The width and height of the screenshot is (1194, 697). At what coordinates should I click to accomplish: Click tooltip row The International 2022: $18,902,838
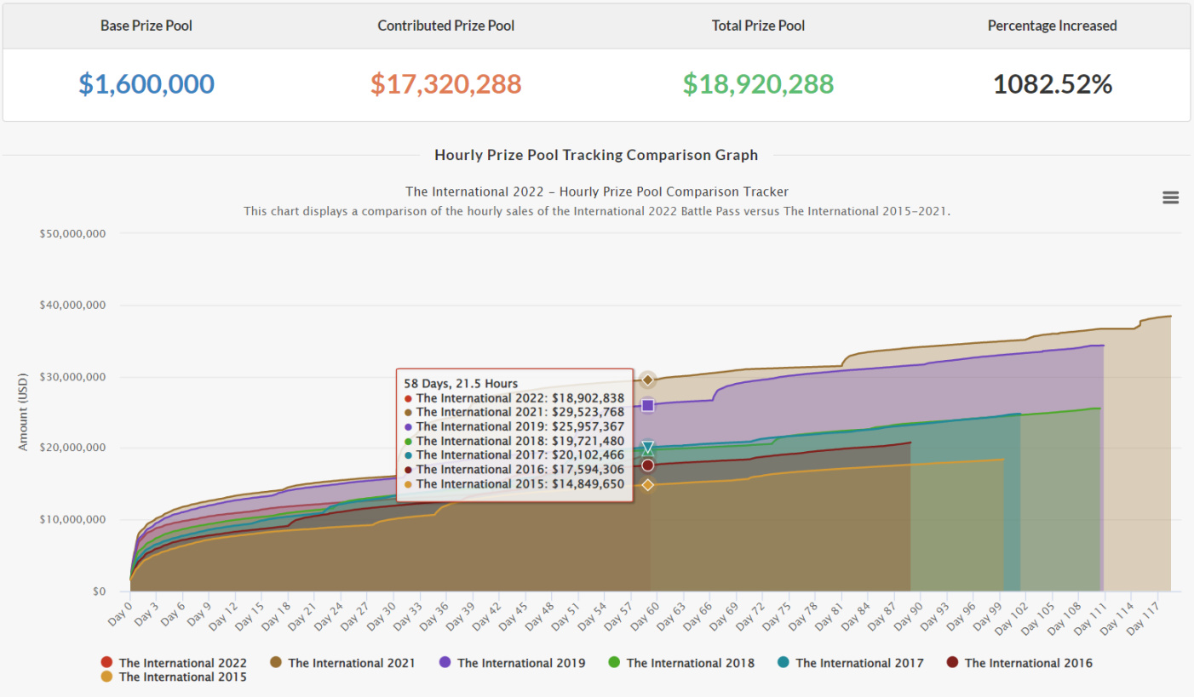pos(514,398)
